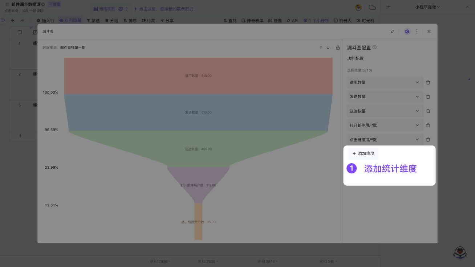Screen dimensions: 475x267
Task: Click the up arrow above the chart
Action: pos(321,48)
